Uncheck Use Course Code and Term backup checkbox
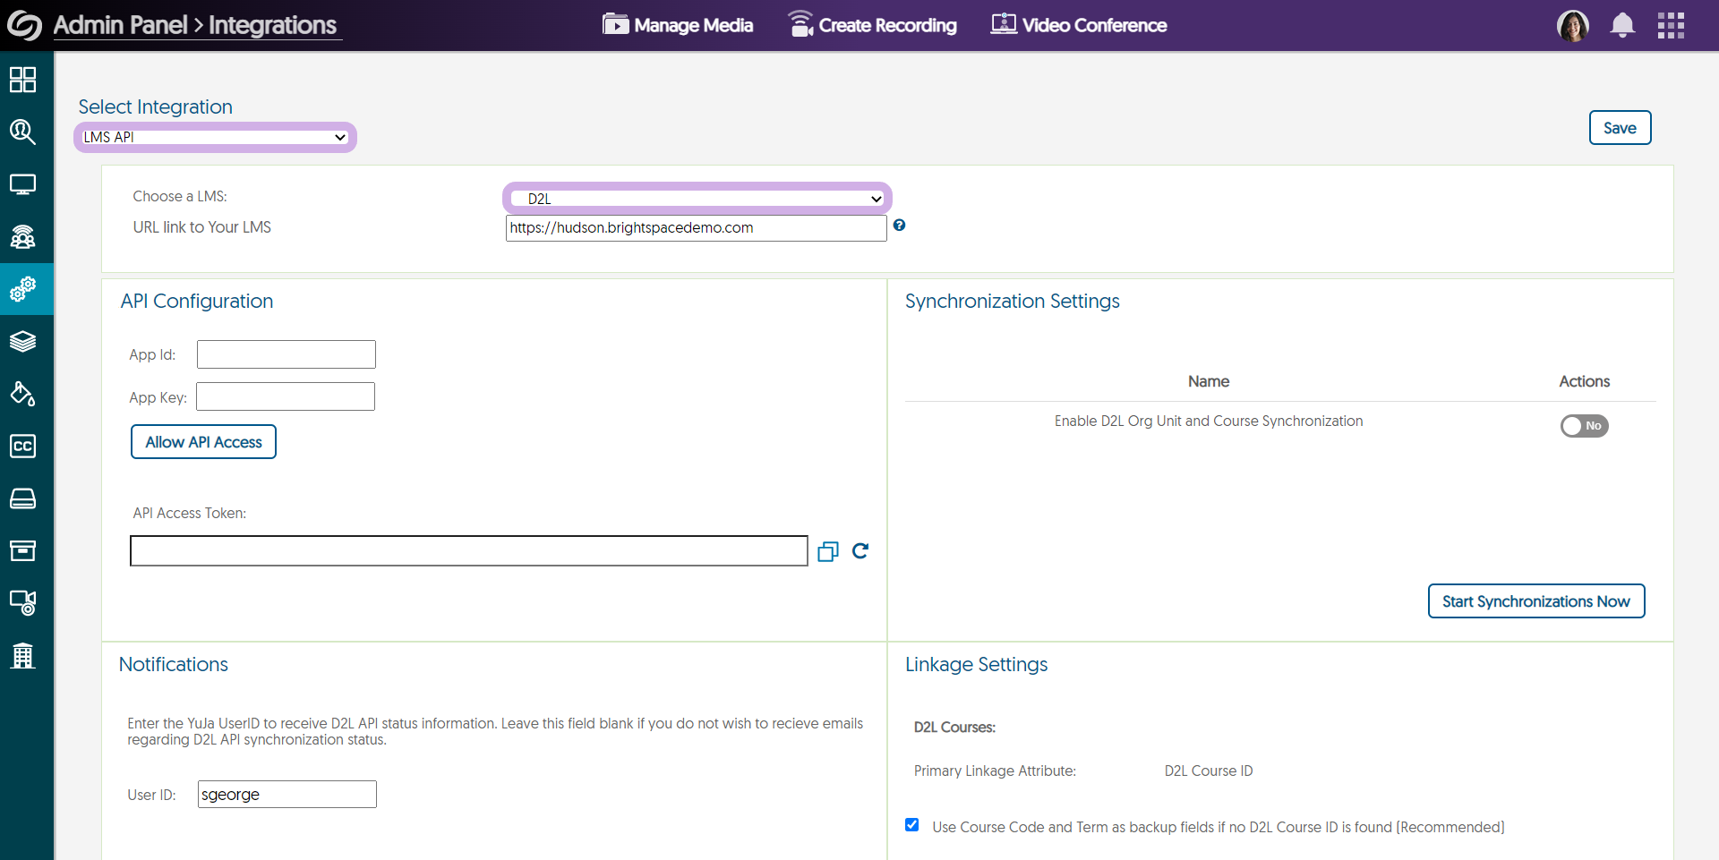 (x=911, y=825)
